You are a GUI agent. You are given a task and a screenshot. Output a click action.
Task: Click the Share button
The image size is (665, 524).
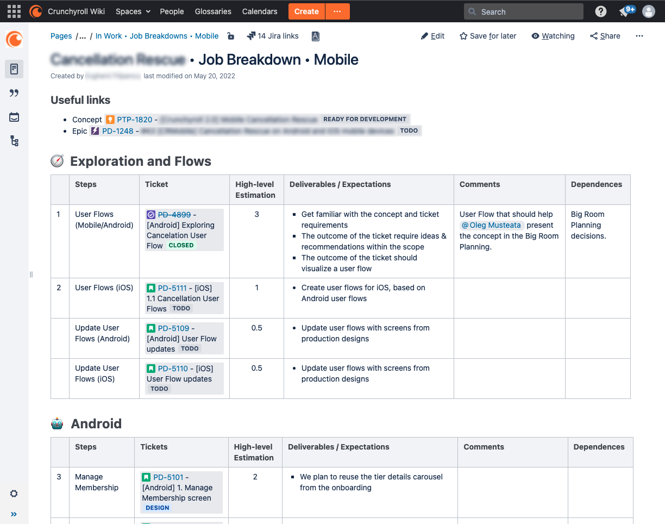click(605, 36)
